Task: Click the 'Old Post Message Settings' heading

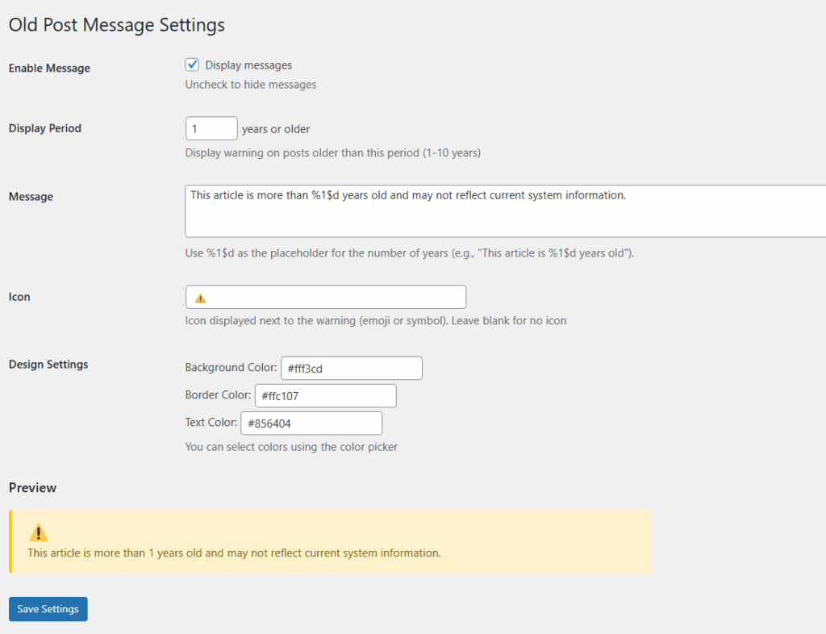Action: pos(116,25)
